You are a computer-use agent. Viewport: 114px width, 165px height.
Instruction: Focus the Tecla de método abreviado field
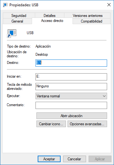[71, 86]
